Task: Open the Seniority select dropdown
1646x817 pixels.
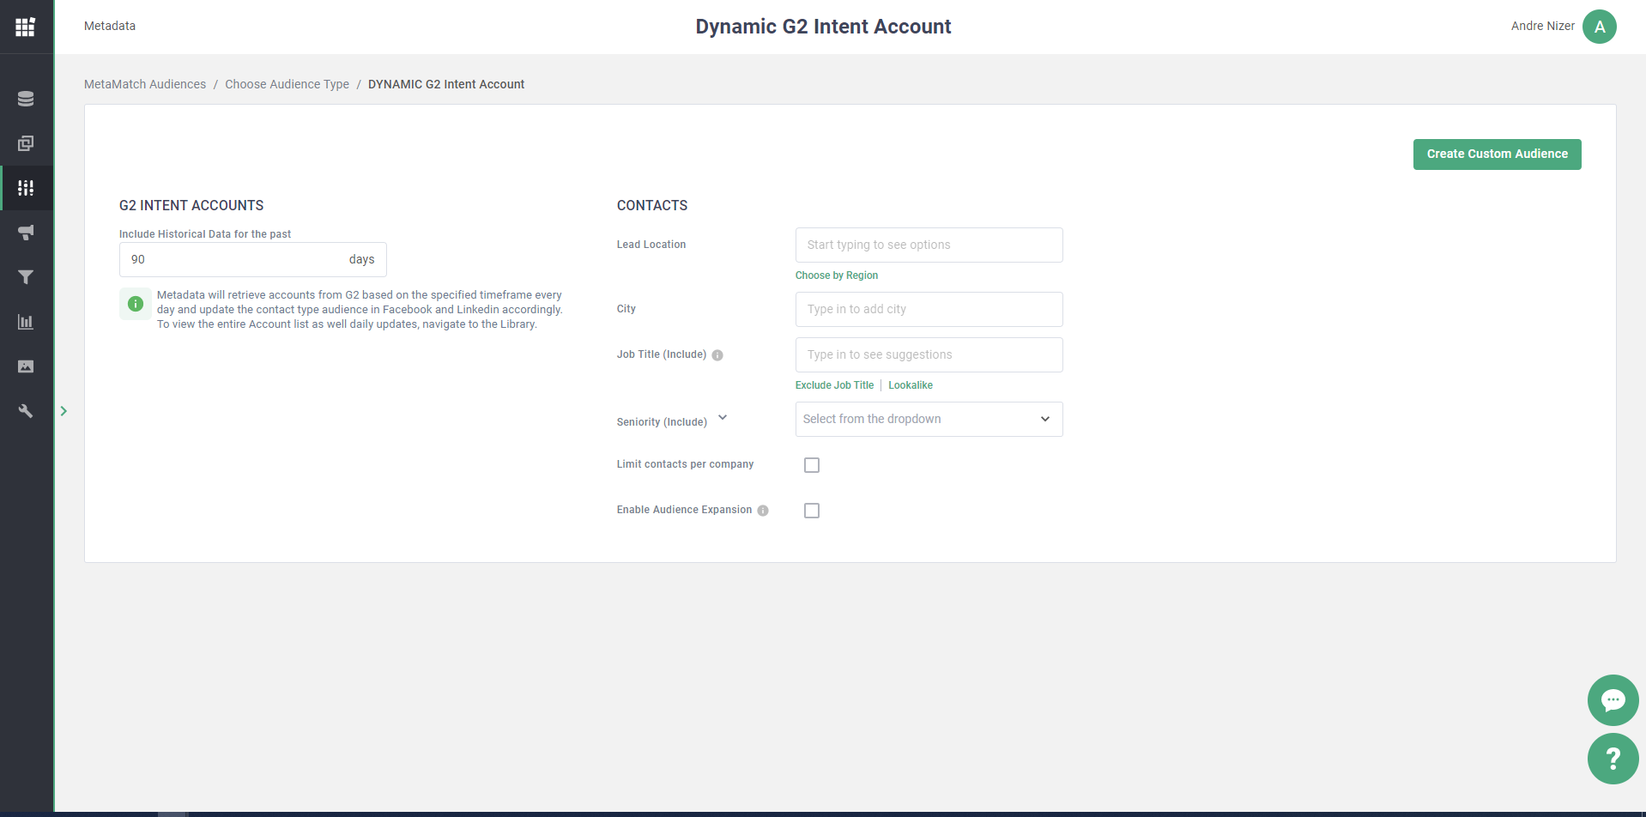Action: [x=929, y=419]
